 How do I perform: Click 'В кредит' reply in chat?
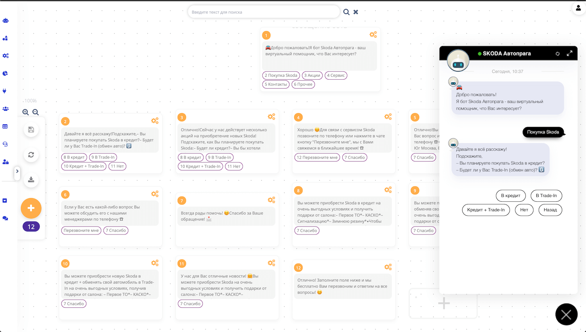[x=511, y=195]
